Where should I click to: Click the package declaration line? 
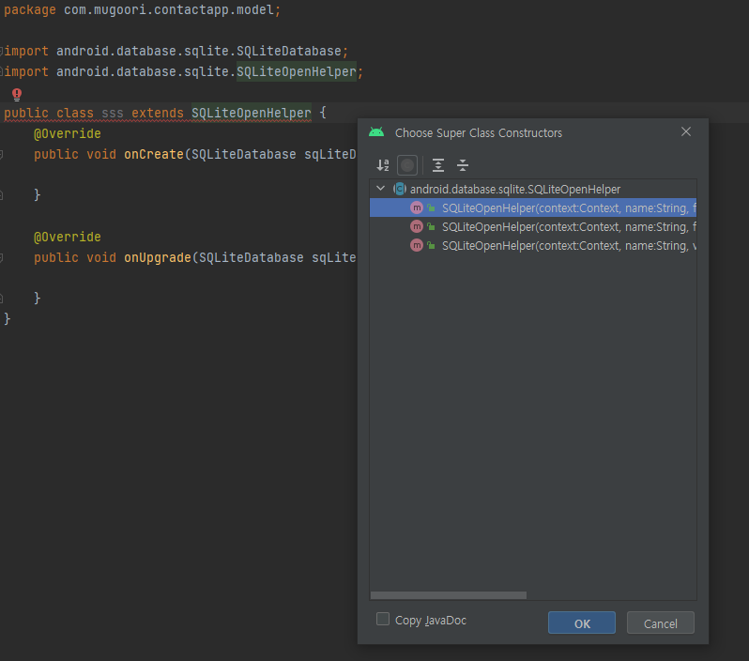click(143, 10)
